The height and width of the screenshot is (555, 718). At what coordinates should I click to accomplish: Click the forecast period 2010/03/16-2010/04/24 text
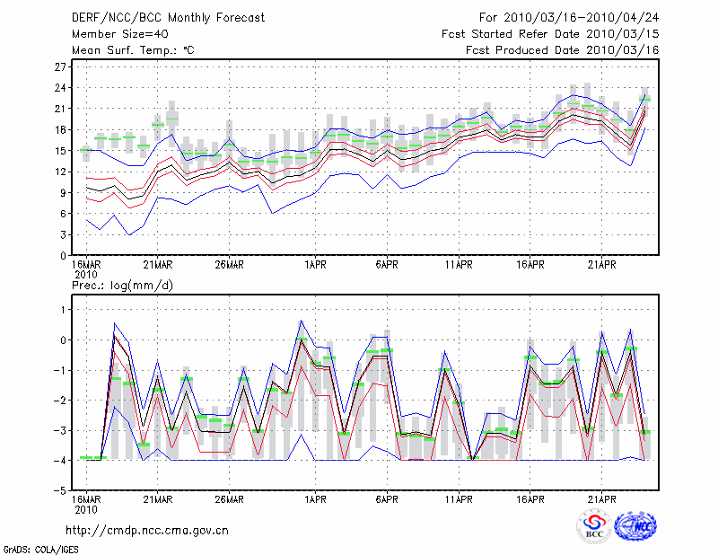click(x=570, y=18)
